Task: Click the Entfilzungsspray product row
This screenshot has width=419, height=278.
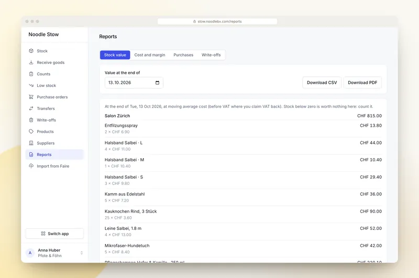Action: pos(243,128)
